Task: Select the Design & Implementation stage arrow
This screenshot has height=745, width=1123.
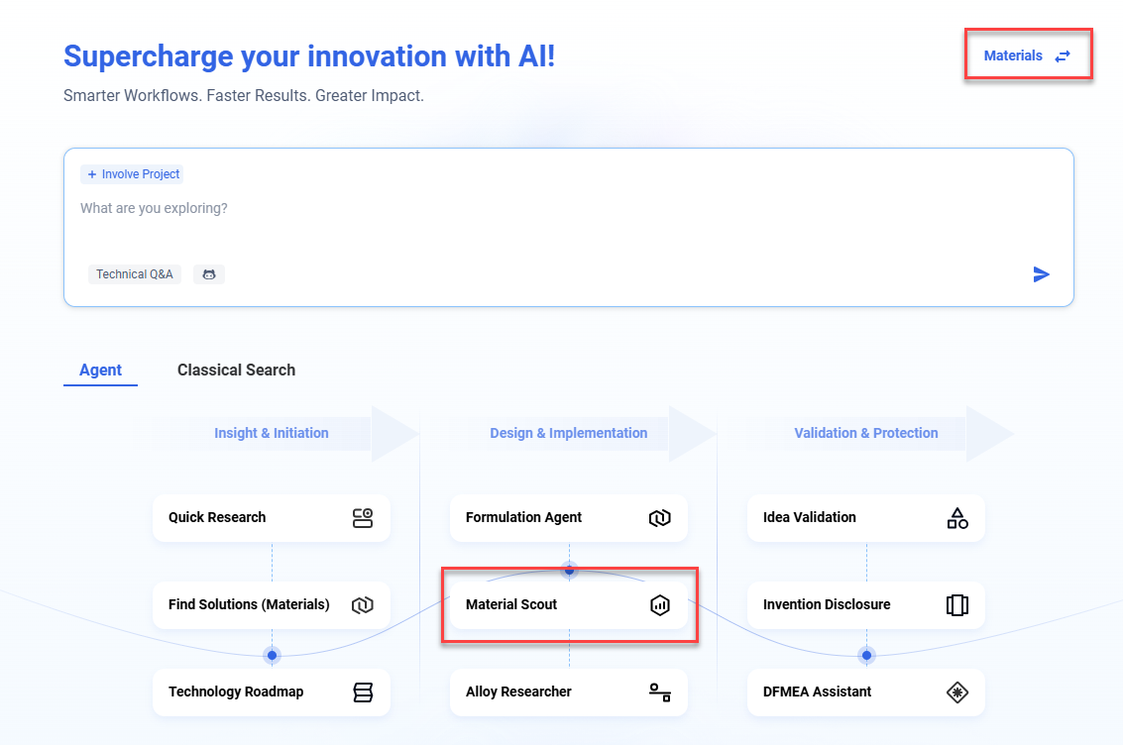Action: [x=569, y=433]
